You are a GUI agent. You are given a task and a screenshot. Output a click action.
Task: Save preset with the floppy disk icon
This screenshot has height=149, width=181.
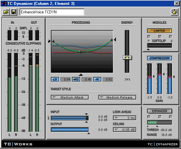(14, 12)
